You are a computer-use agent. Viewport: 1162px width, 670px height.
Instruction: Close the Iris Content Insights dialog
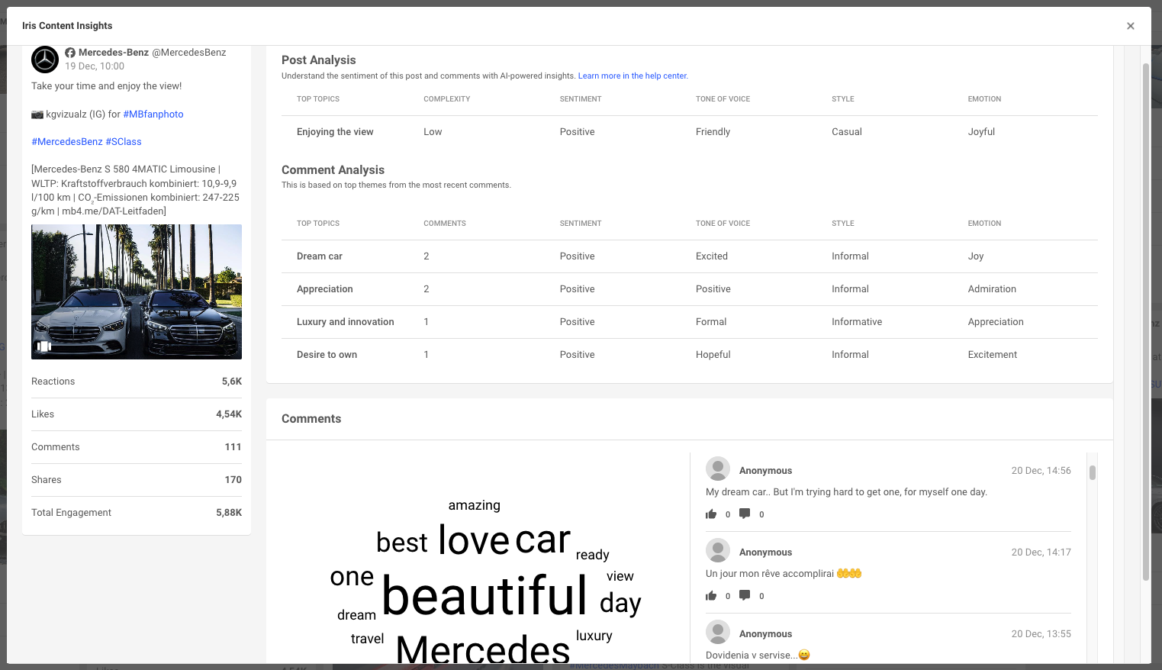(x=1130, y=26)
